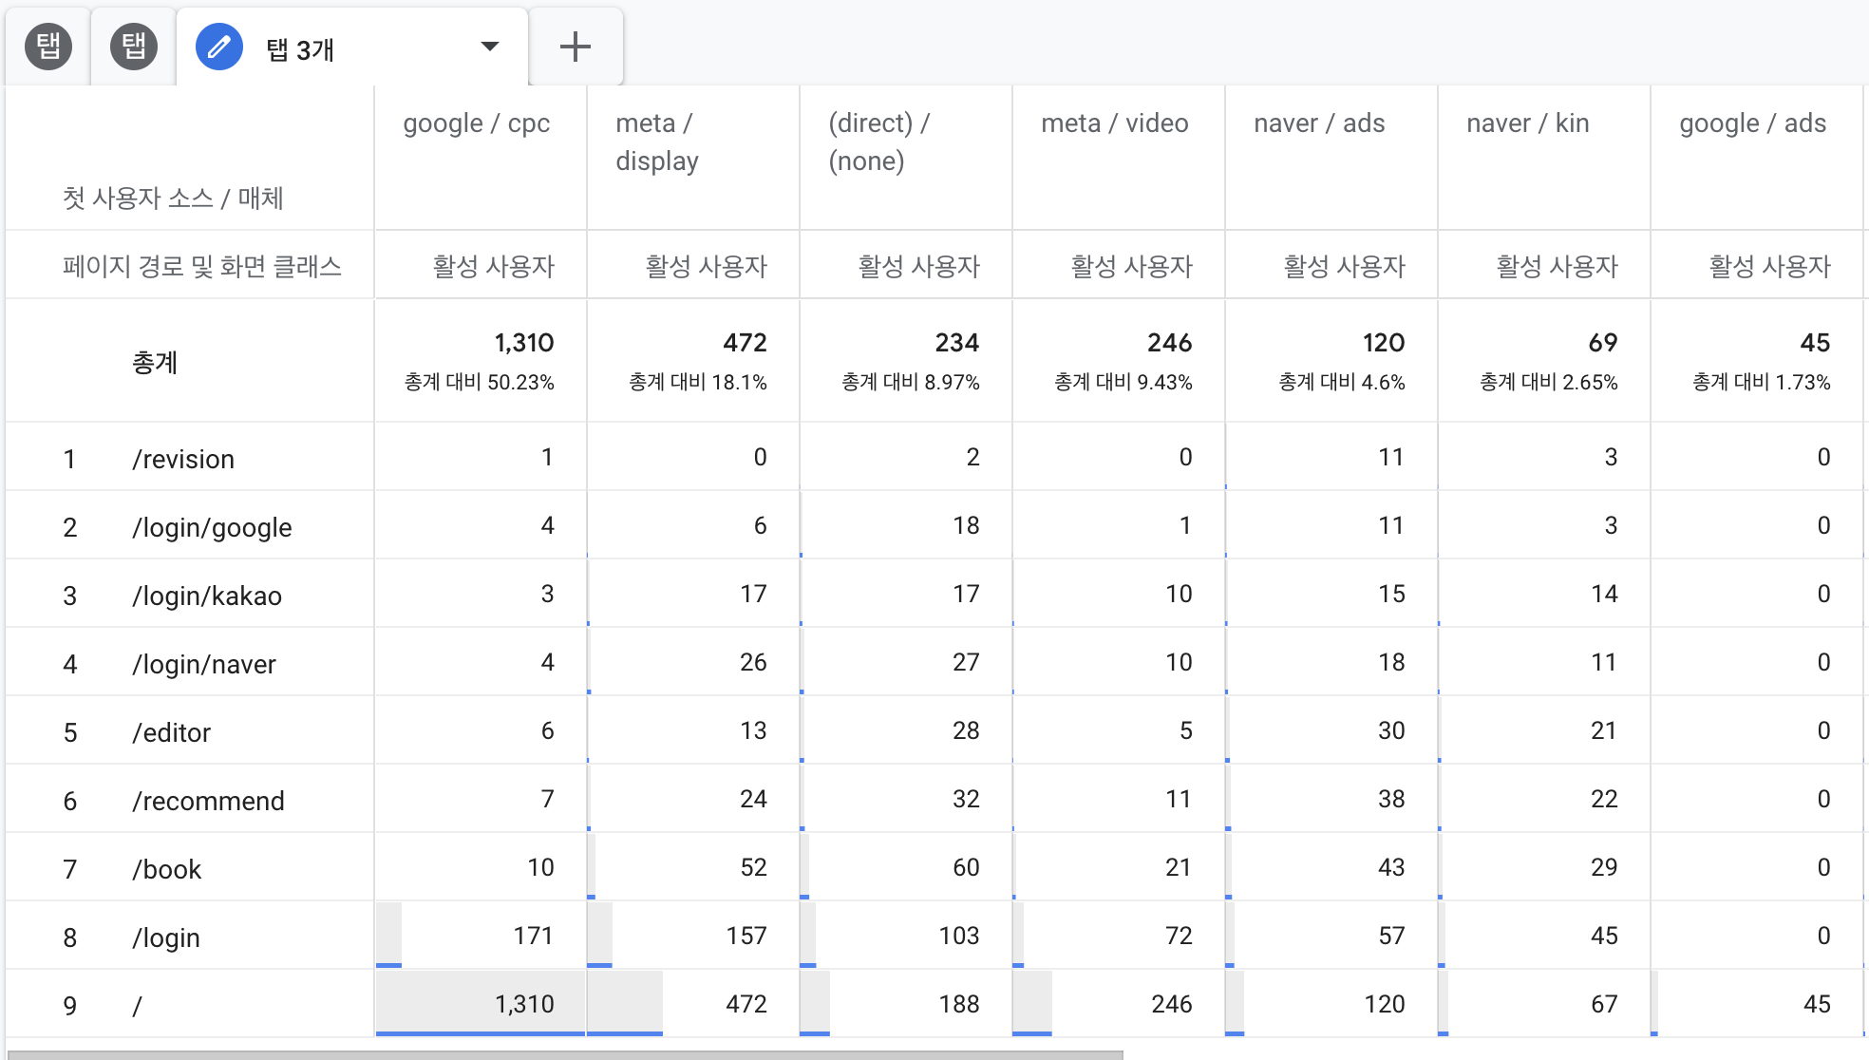Click the 'meta / display' column header
This screenshot has width=1869, height=1060.
tap(657, 142)
